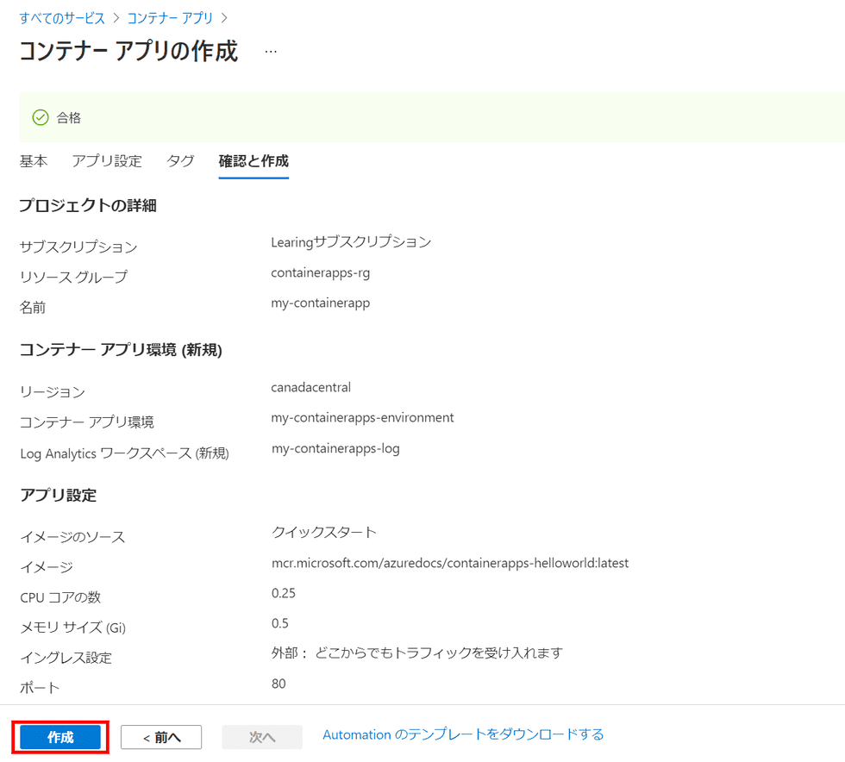The width and height of the screenshot is (845, 762).
Task: Click the greyed-out 次へ button
Action: (262, 737)
